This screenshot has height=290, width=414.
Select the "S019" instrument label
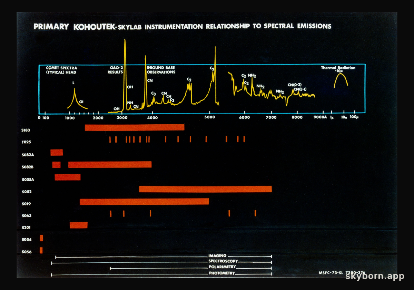pos(27,204)
